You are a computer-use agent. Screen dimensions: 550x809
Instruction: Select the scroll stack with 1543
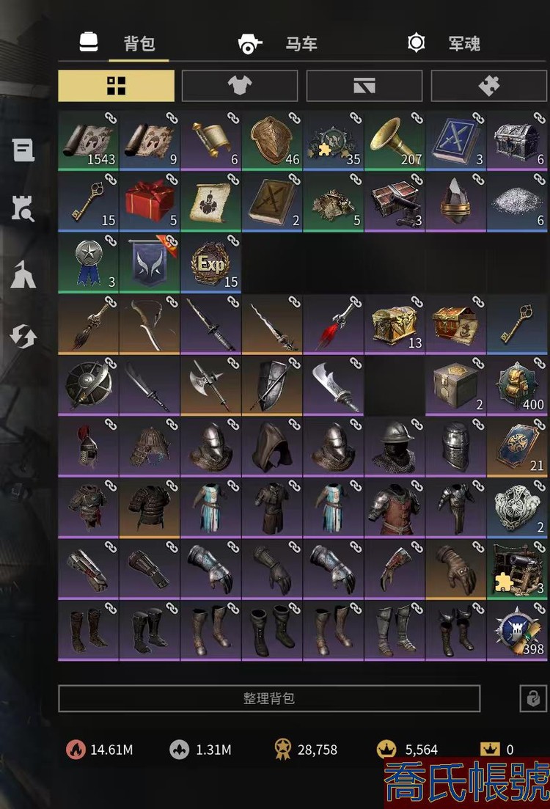[x=88, y=140]
